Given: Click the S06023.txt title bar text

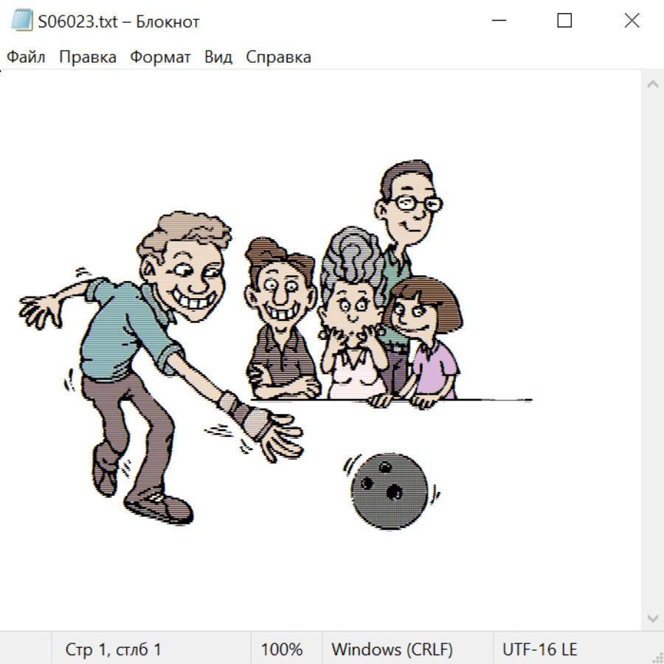Looking at the screenshot, I should click(119, 21).
